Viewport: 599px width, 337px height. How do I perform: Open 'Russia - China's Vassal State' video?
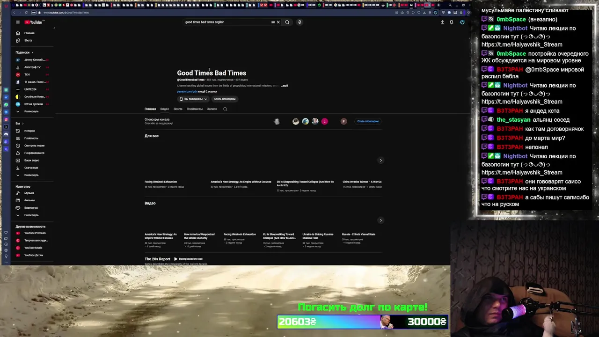pyautogui.click(x=358, y=234)
